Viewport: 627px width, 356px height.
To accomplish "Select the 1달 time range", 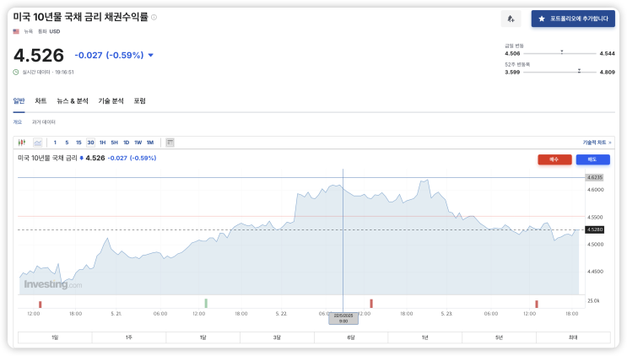I will (x=203, y=337).
